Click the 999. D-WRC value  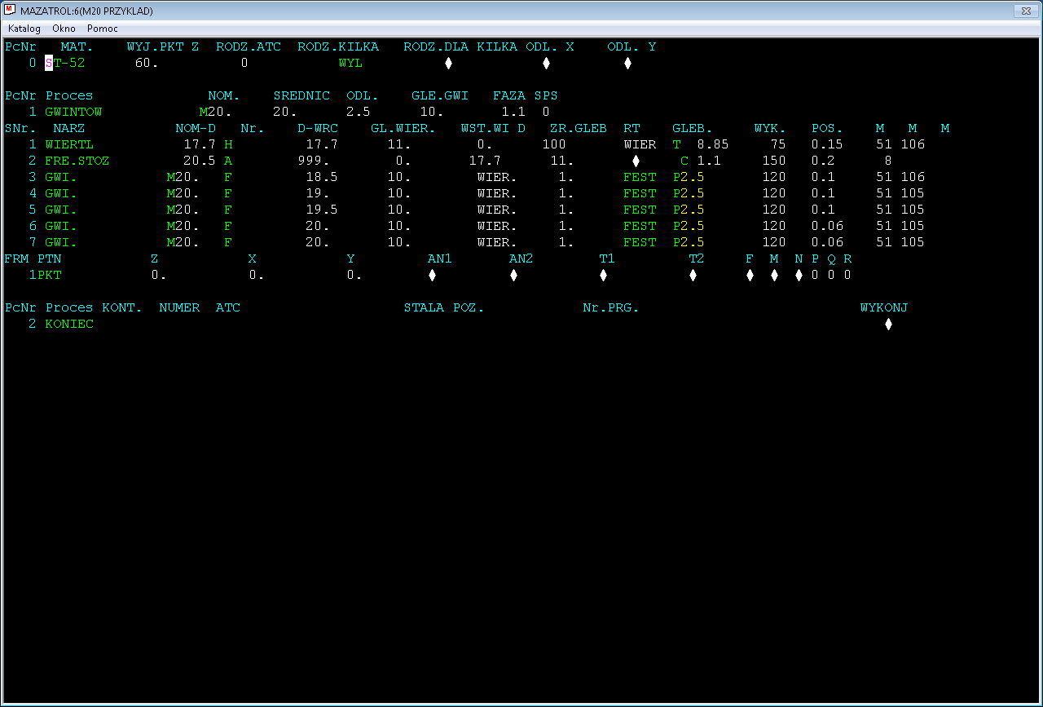pyautogui.click(x=314, y=161)
